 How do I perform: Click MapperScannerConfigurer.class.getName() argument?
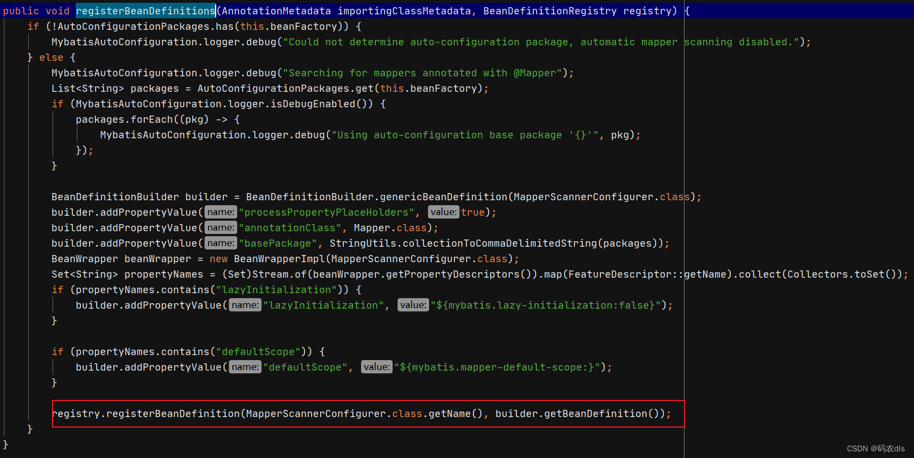point(365,414)
